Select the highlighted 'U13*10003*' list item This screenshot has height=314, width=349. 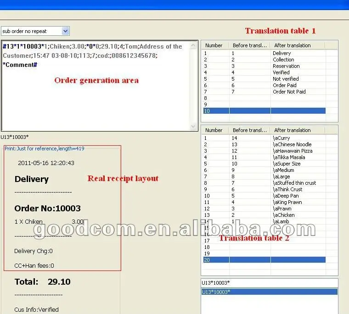point(269,292)
